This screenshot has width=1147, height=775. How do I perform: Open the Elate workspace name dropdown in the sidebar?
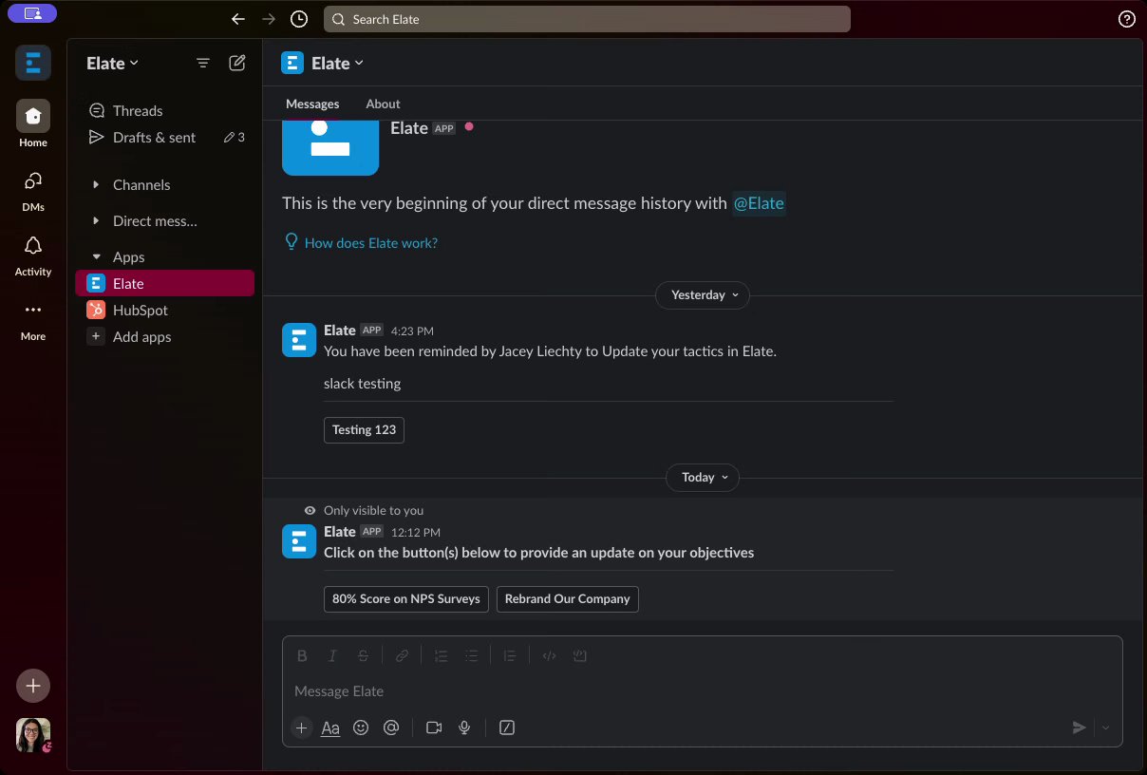pyautogui.click(x=112, y=63)
